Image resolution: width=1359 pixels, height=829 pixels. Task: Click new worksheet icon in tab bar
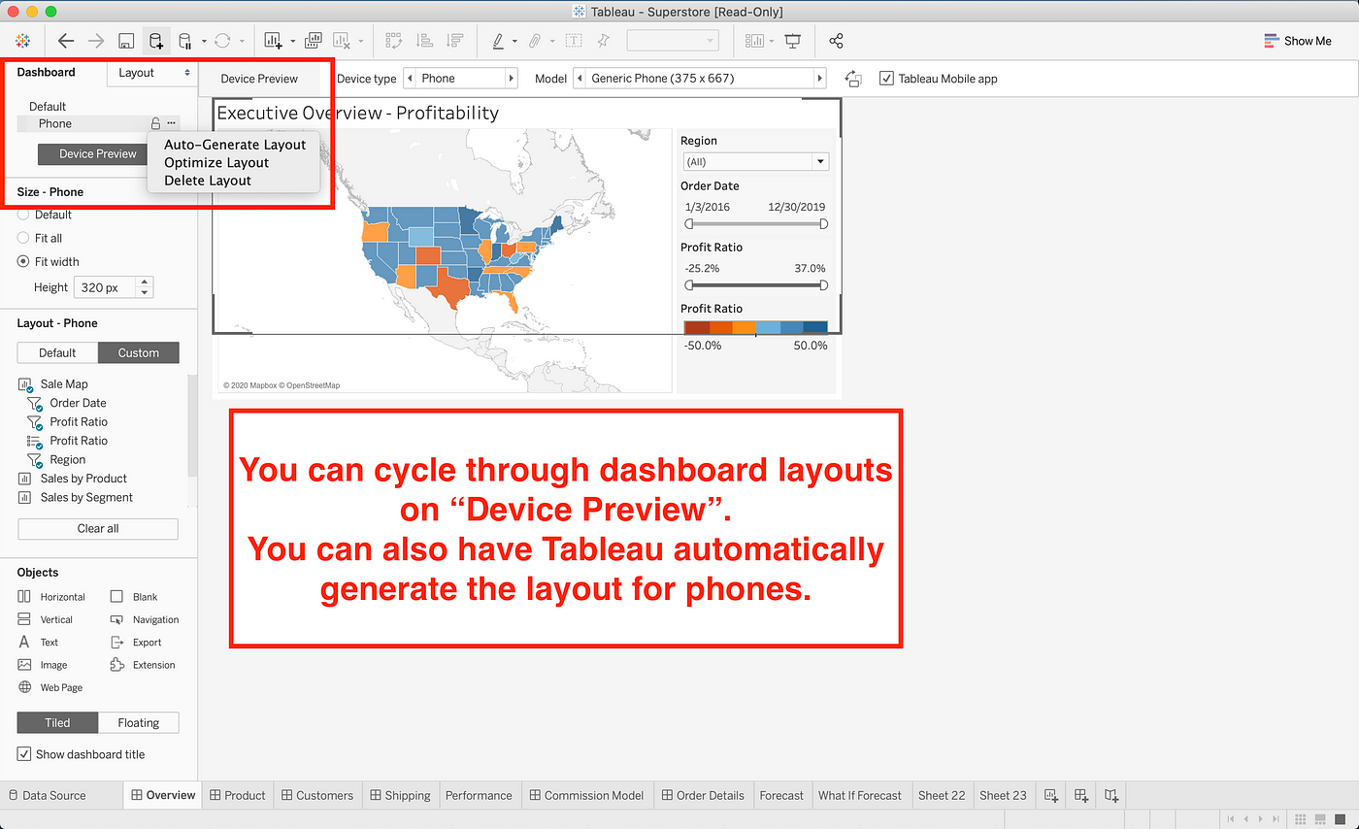1050,795
